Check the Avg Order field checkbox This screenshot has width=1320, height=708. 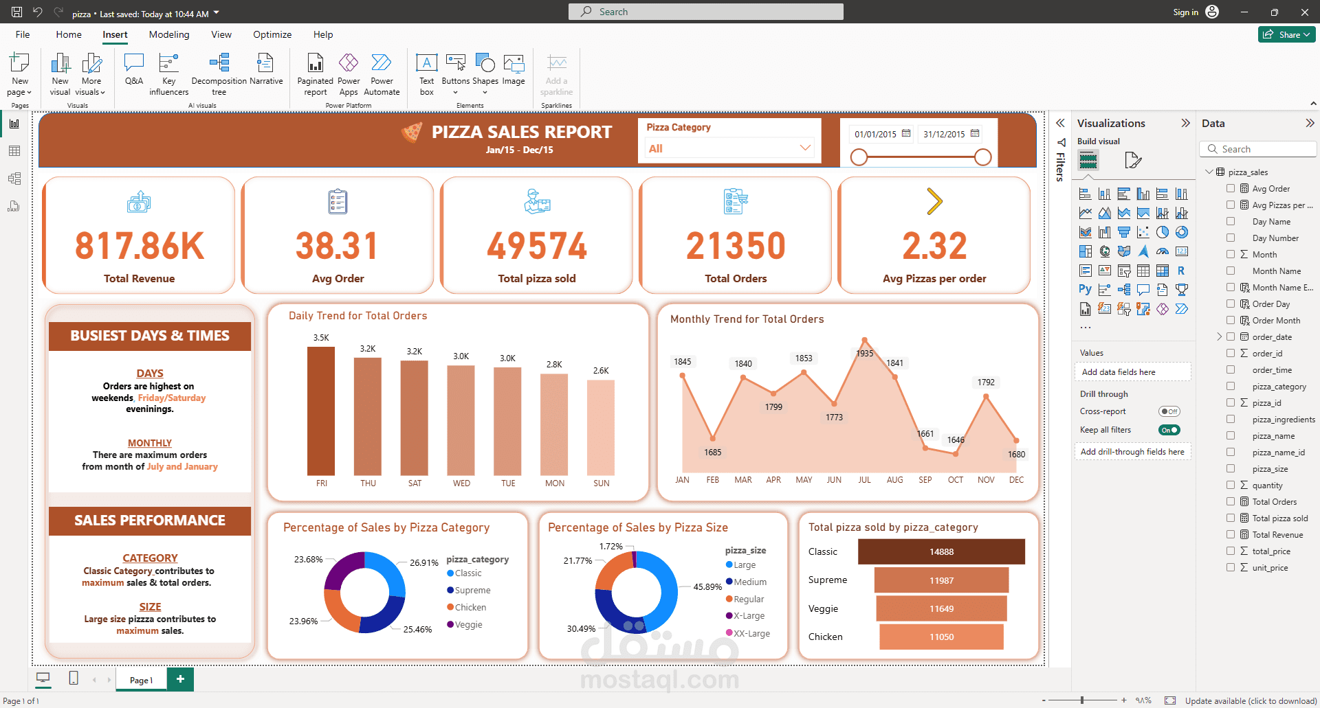point(1231,188)
